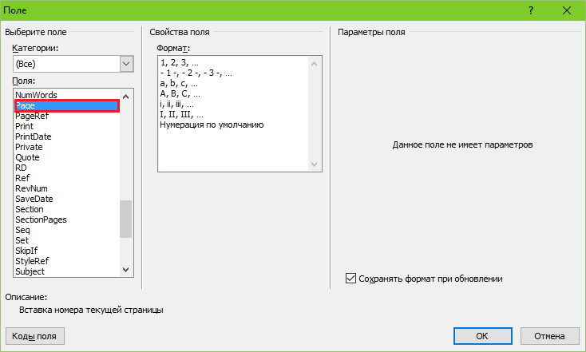Click the Коды поля button
This screenshot has width=586, height=352.
point(34,336)
